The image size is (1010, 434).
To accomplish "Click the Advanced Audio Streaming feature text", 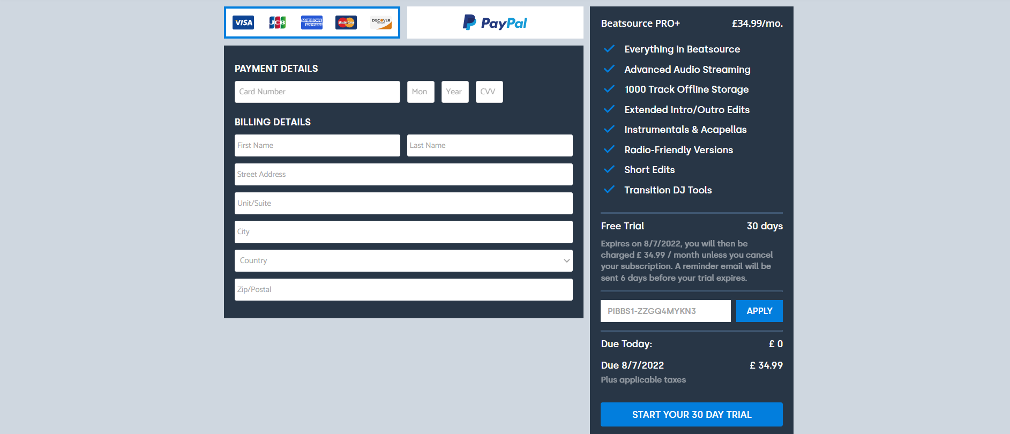I will 687,70.
